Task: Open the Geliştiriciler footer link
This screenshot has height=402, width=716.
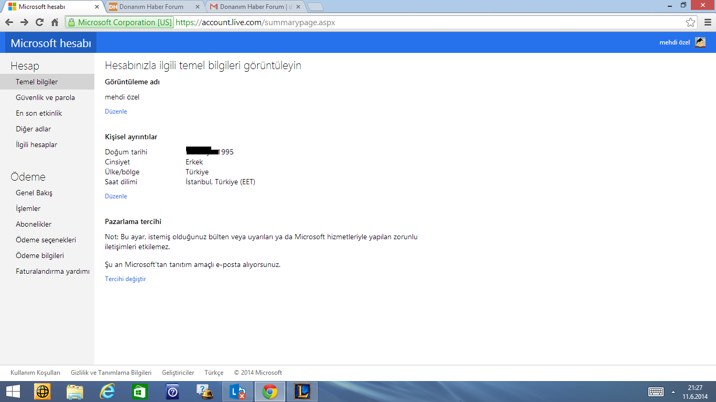Action: pos(178,373)
